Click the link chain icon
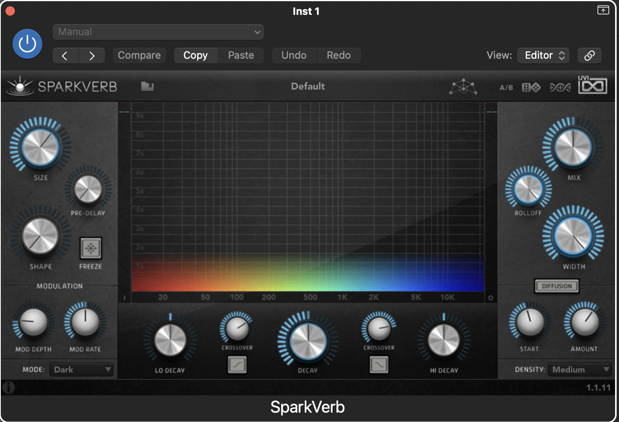Viewport: 619px width, 422px height. (x=589, y=55)
